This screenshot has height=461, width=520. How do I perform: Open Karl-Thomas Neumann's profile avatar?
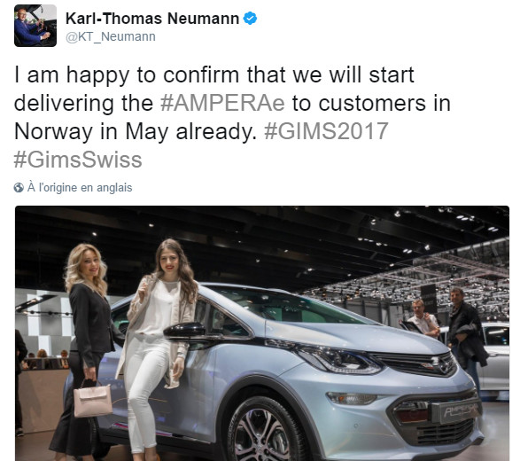tap(35, 26)
